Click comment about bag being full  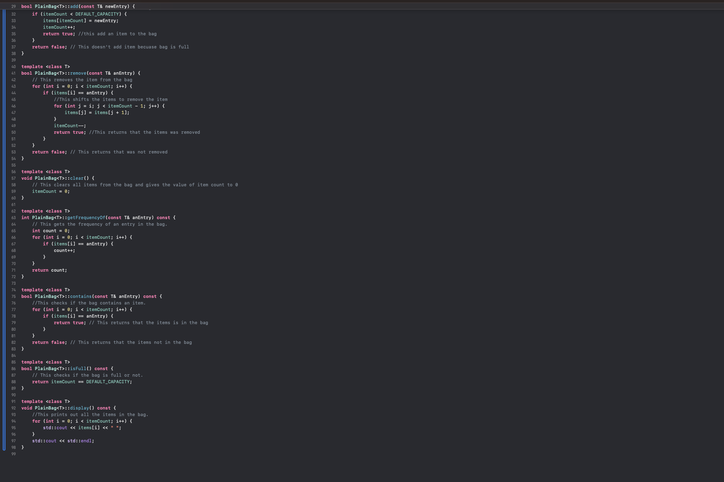click(x=130, y=47)
